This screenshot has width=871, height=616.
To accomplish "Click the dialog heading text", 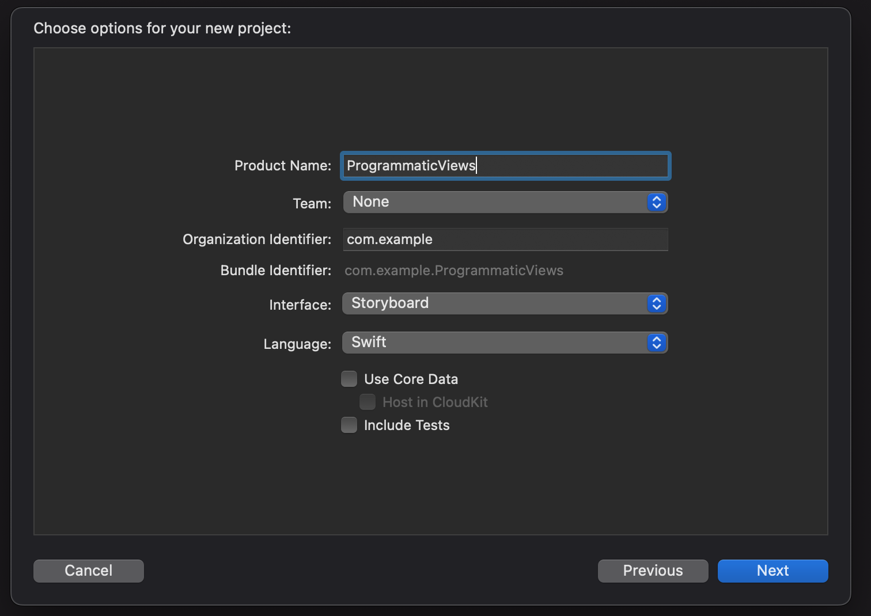I will pyautogui.click(x=162, y=28).
